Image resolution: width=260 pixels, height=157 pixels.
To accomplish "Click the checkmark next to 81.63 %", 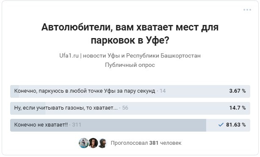I will coord(221,125).
